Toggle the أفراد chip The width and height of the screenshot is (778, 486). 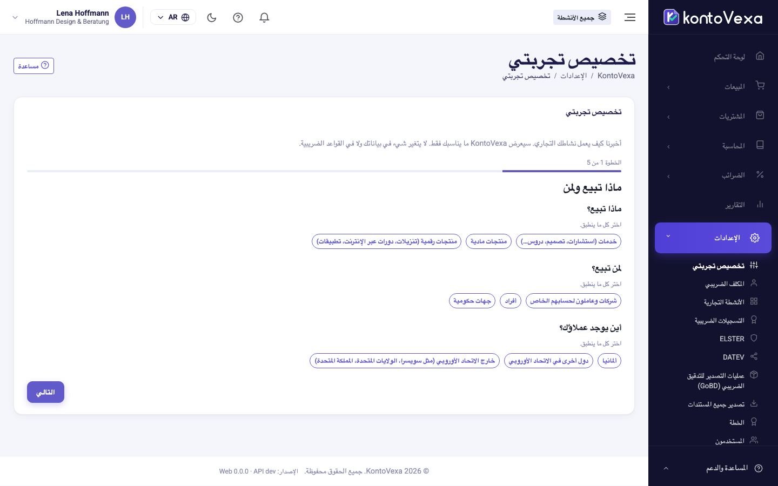click(511, 301)
